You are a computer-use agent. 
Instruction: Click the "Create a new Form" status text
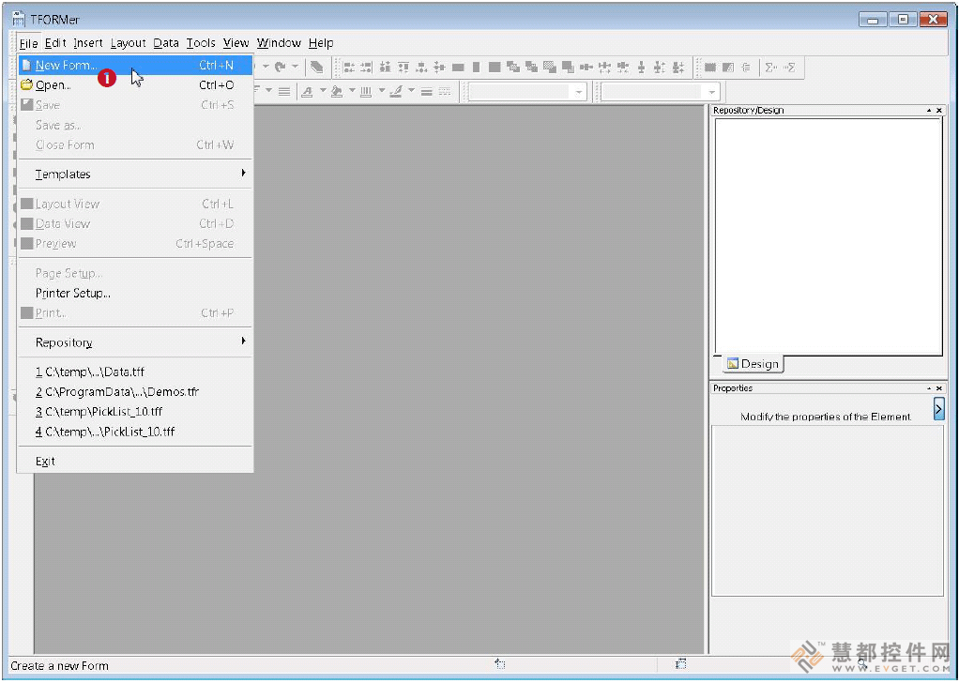point(59,666)
